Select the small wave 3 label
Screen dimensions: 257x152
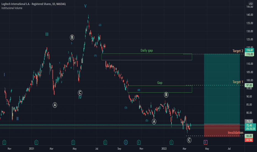(x=68, y=53)
